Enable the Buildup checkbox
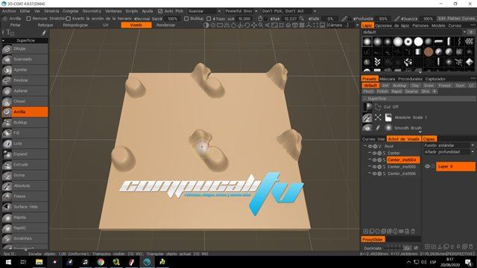Screen dimensions: 477x268 (186, 19)
